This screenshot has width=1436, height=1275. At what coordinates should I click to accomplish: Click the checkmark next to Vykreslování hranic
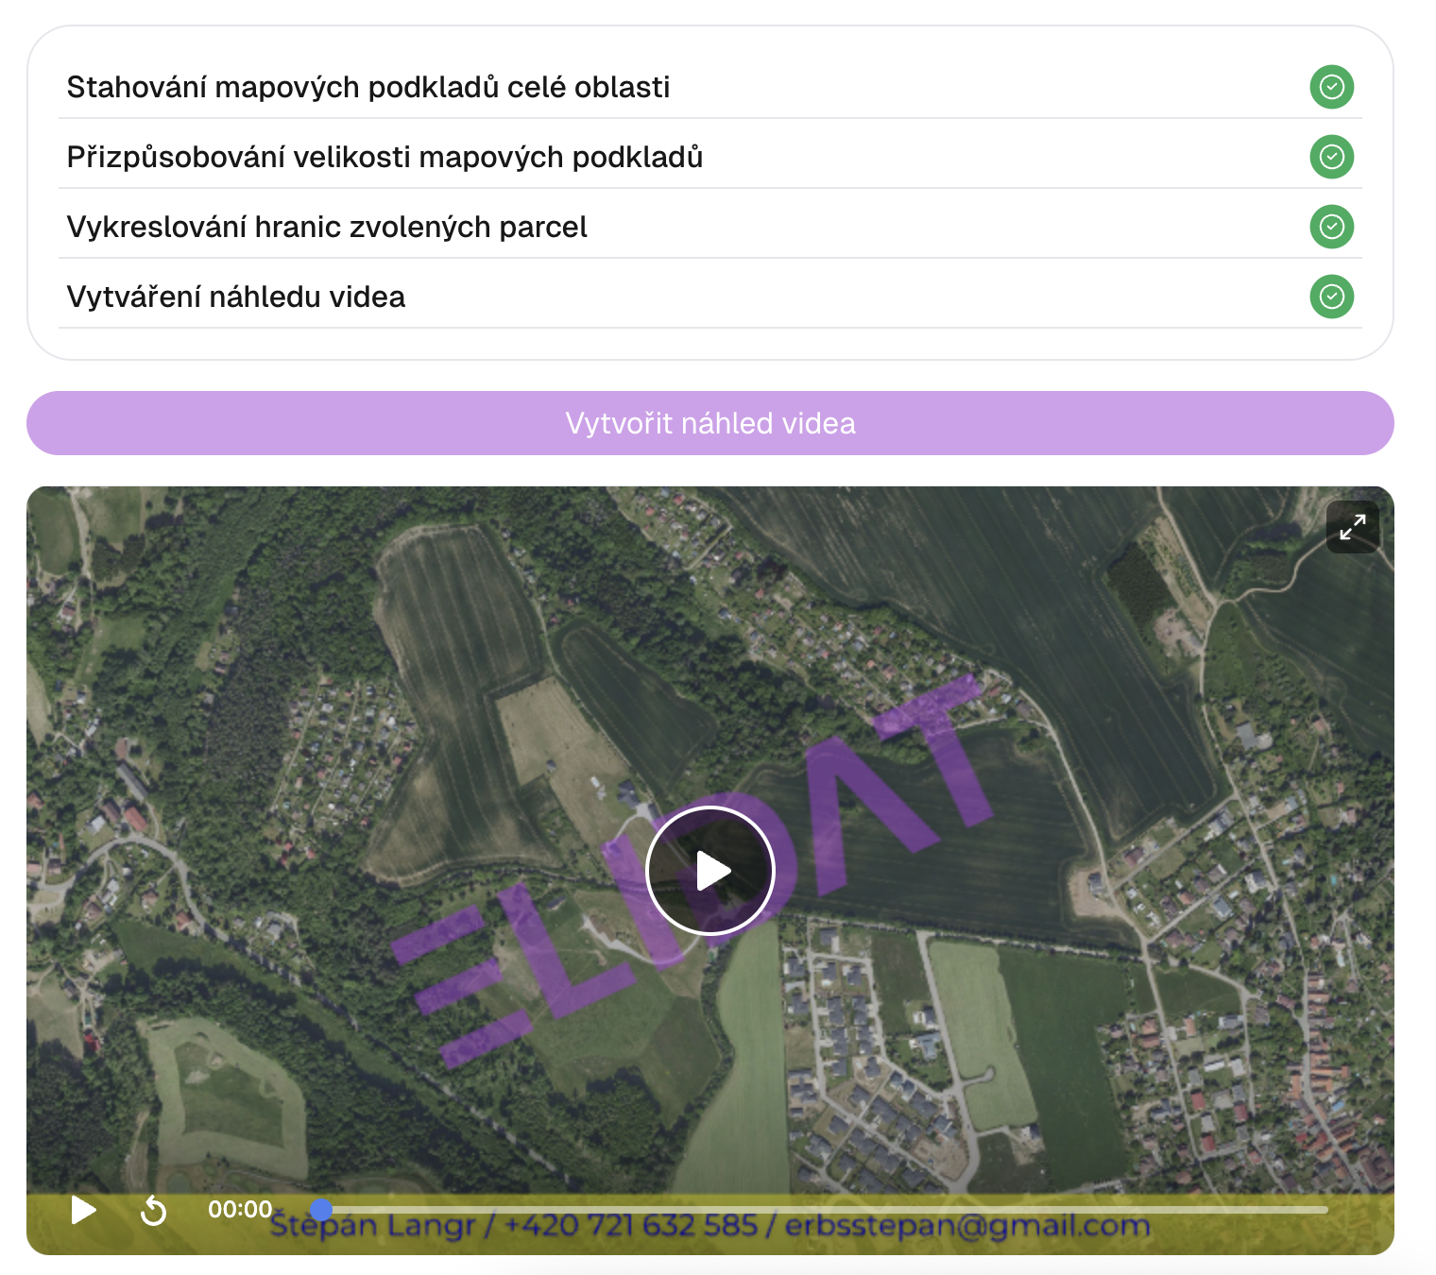[x=1331, y=227]
